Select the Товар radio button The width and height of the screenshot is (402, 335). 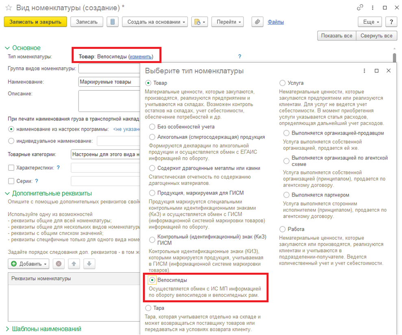click(148, 83)
